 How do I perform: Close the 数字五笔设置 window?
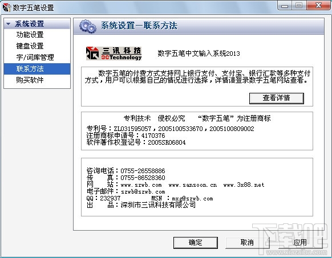[x=318, y=6]
